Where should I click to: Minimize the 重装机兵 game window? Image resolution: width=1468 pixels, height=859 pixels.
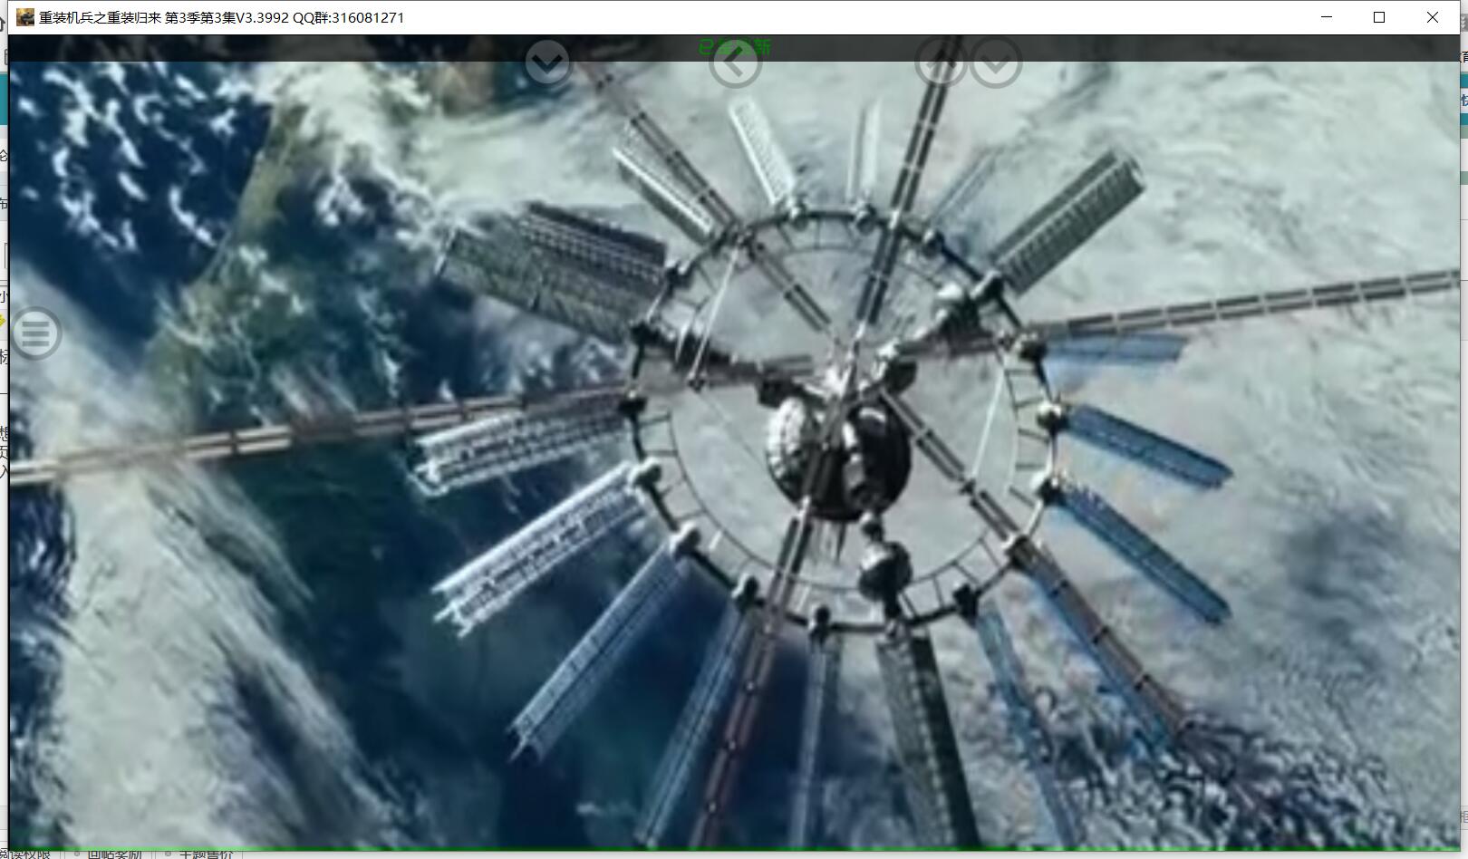(x=1328, y=17)
